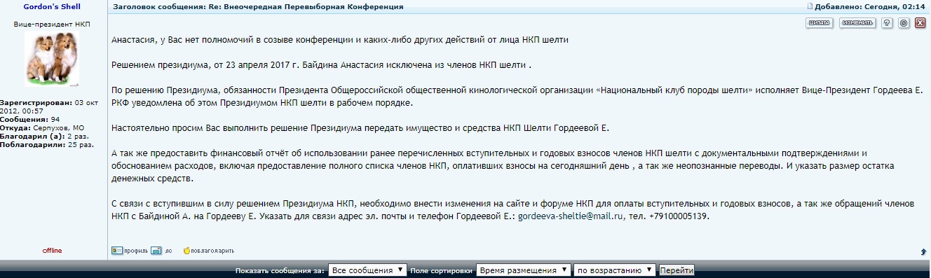This screenshot has height=278, width=931.
Task: Click the ИЗМЕНИТЬ edit post button
Action: coord(858,22)
